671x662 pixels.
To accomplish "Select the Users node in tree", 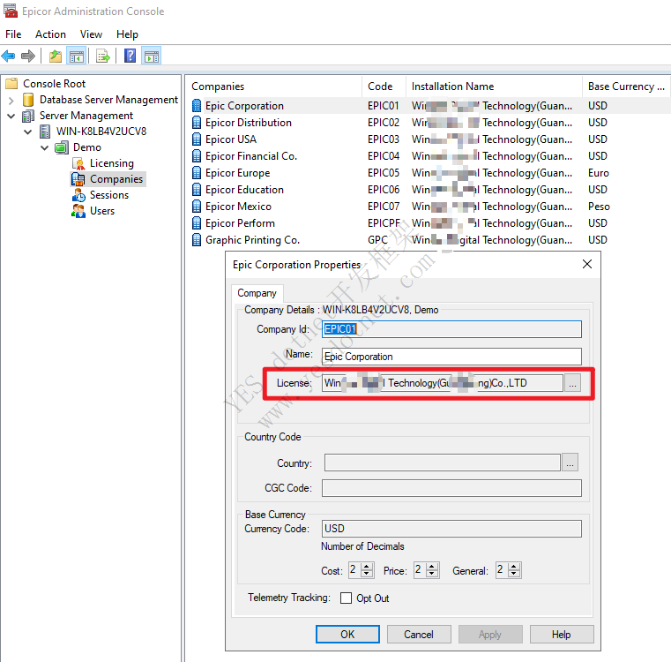I will [101, 211].
